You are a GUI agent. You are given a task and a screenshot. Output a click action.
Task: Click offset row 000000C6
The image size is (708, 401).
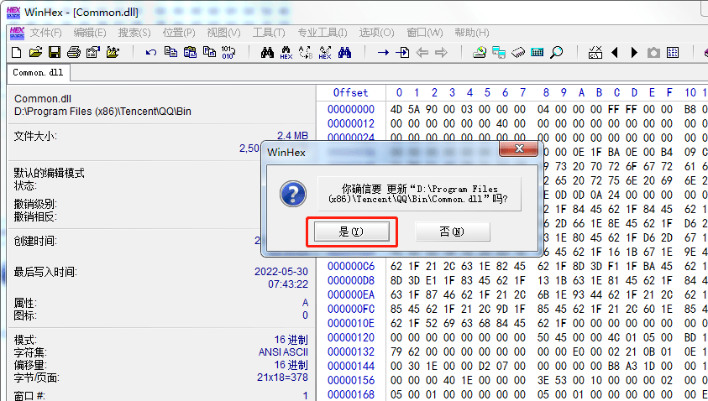[351, 266]
